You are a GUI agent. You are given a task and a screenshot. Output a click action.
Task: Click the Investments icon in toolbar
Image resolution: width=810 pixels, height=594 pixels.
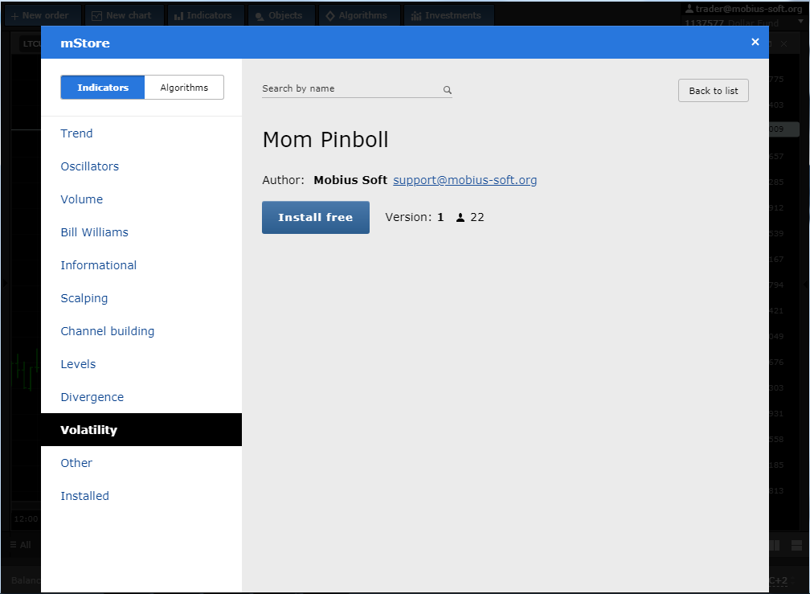[416, 16]
